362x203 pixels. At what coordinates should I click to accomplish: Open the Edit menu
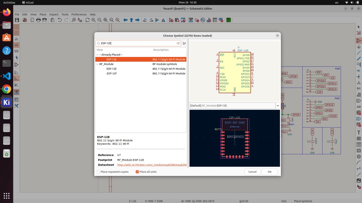[25, 14]
